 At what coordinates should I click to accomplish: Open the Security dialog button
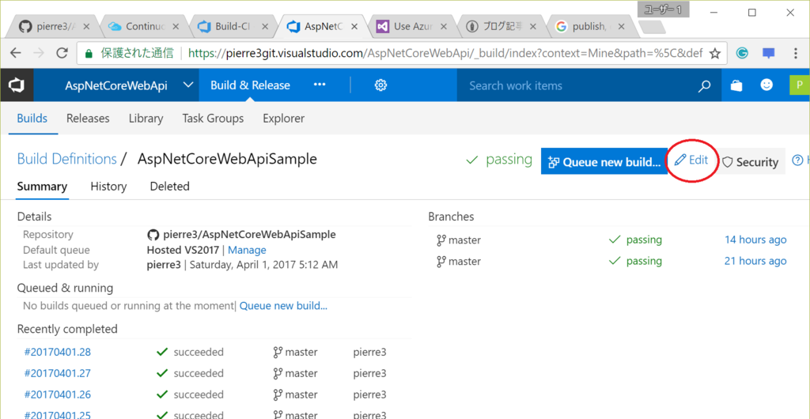751,162
